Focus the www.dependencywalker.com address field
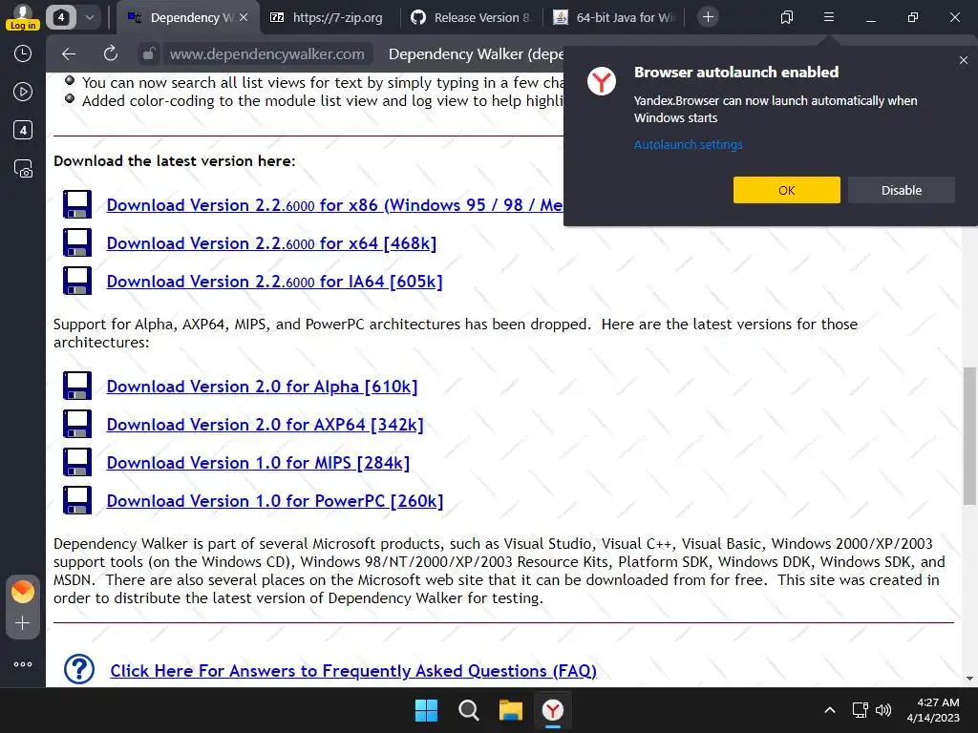The width and height of the screenshot is (978, 733). click(x=267, y=54)
